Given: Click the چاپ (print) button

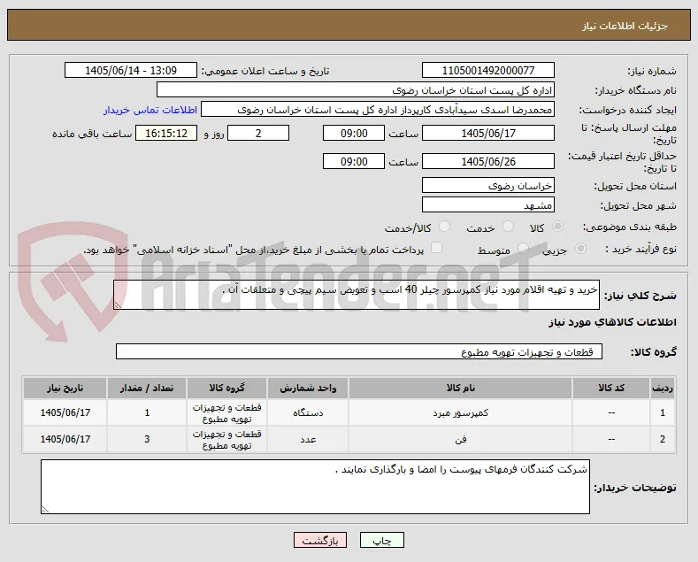Looking at the screenshot, I should click(382, 540).
